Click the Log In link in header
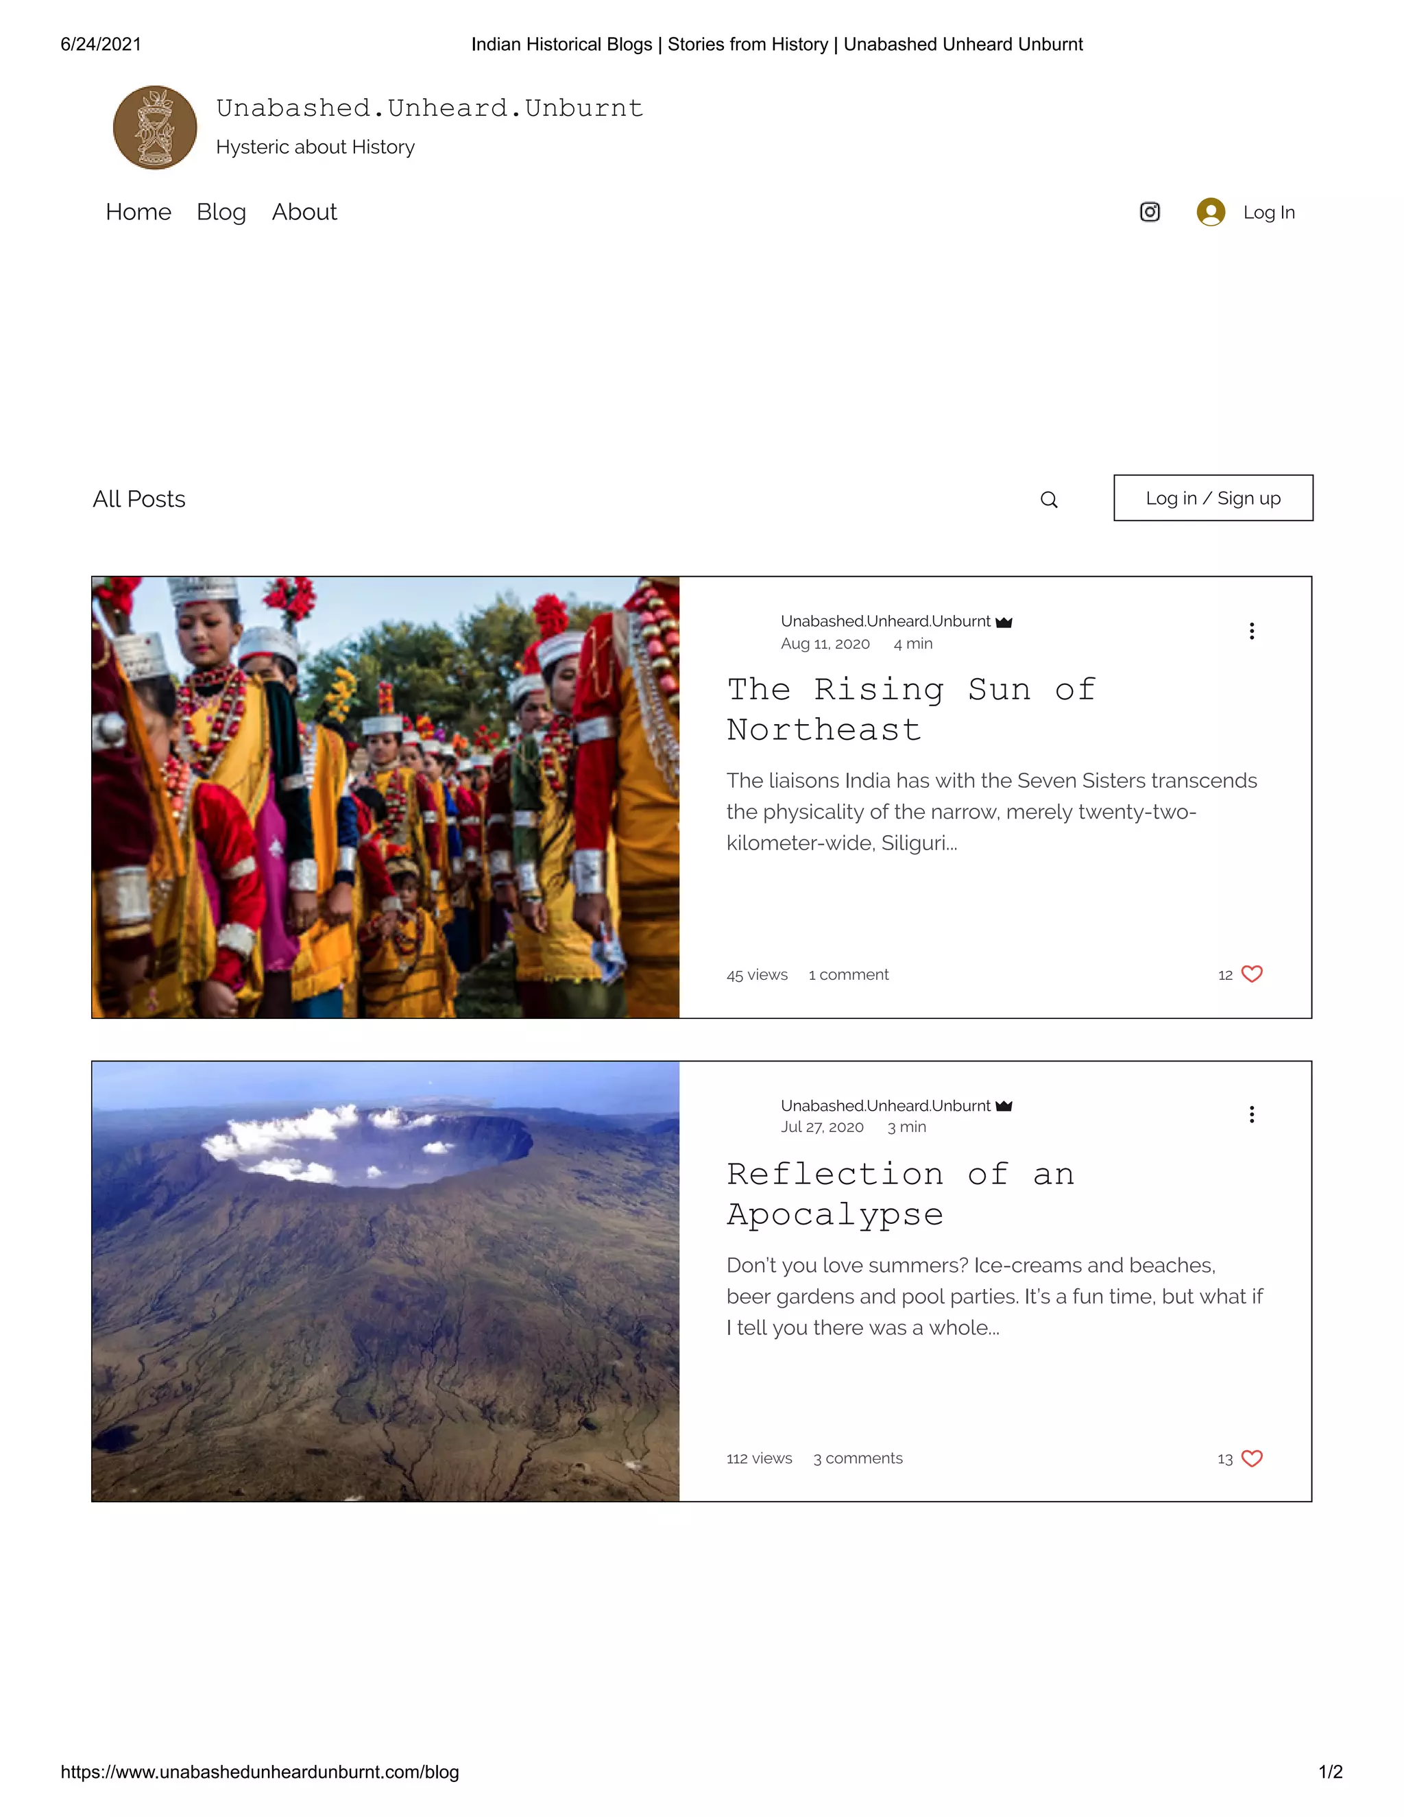The image size is (1404, 1817). pos(1268,212)
